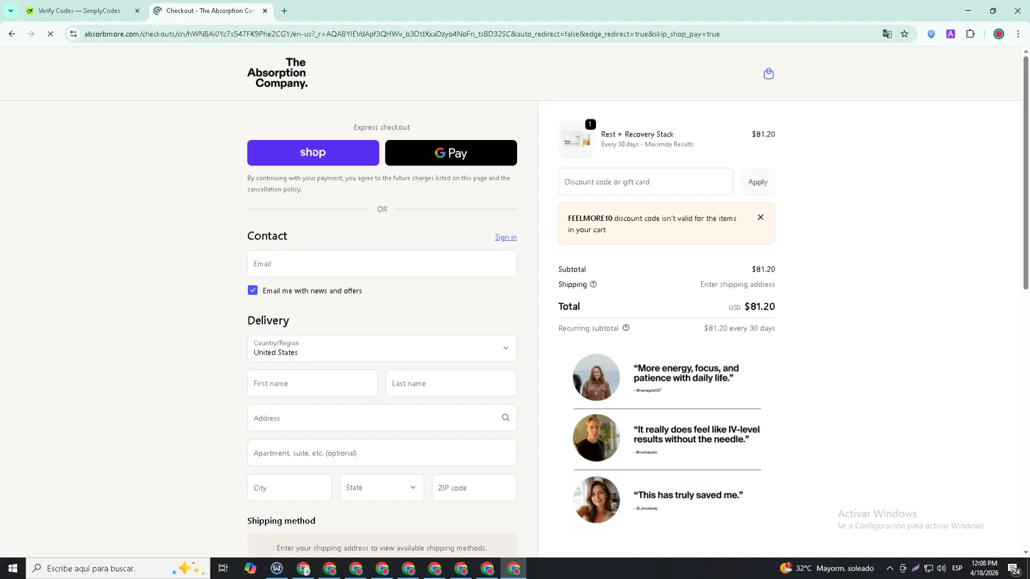This screenshot has width=1030, height=579.
Task: Open the Bitwarden shield extension icon
Action: pos(931,34)
